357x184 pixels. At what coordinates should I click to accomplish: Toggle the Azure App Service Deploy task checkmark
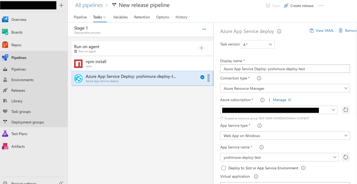[202, 77]
